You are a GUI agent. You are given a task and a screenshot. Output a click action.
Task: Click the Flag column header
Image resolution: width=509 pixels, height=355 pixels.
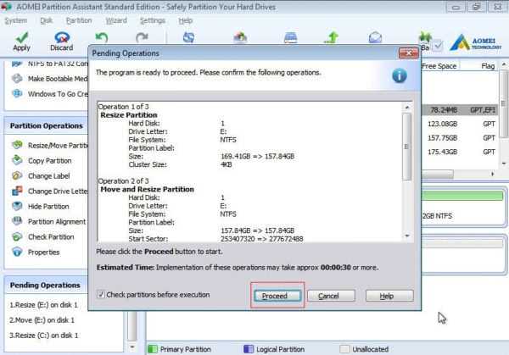click(x=488, y=66)
